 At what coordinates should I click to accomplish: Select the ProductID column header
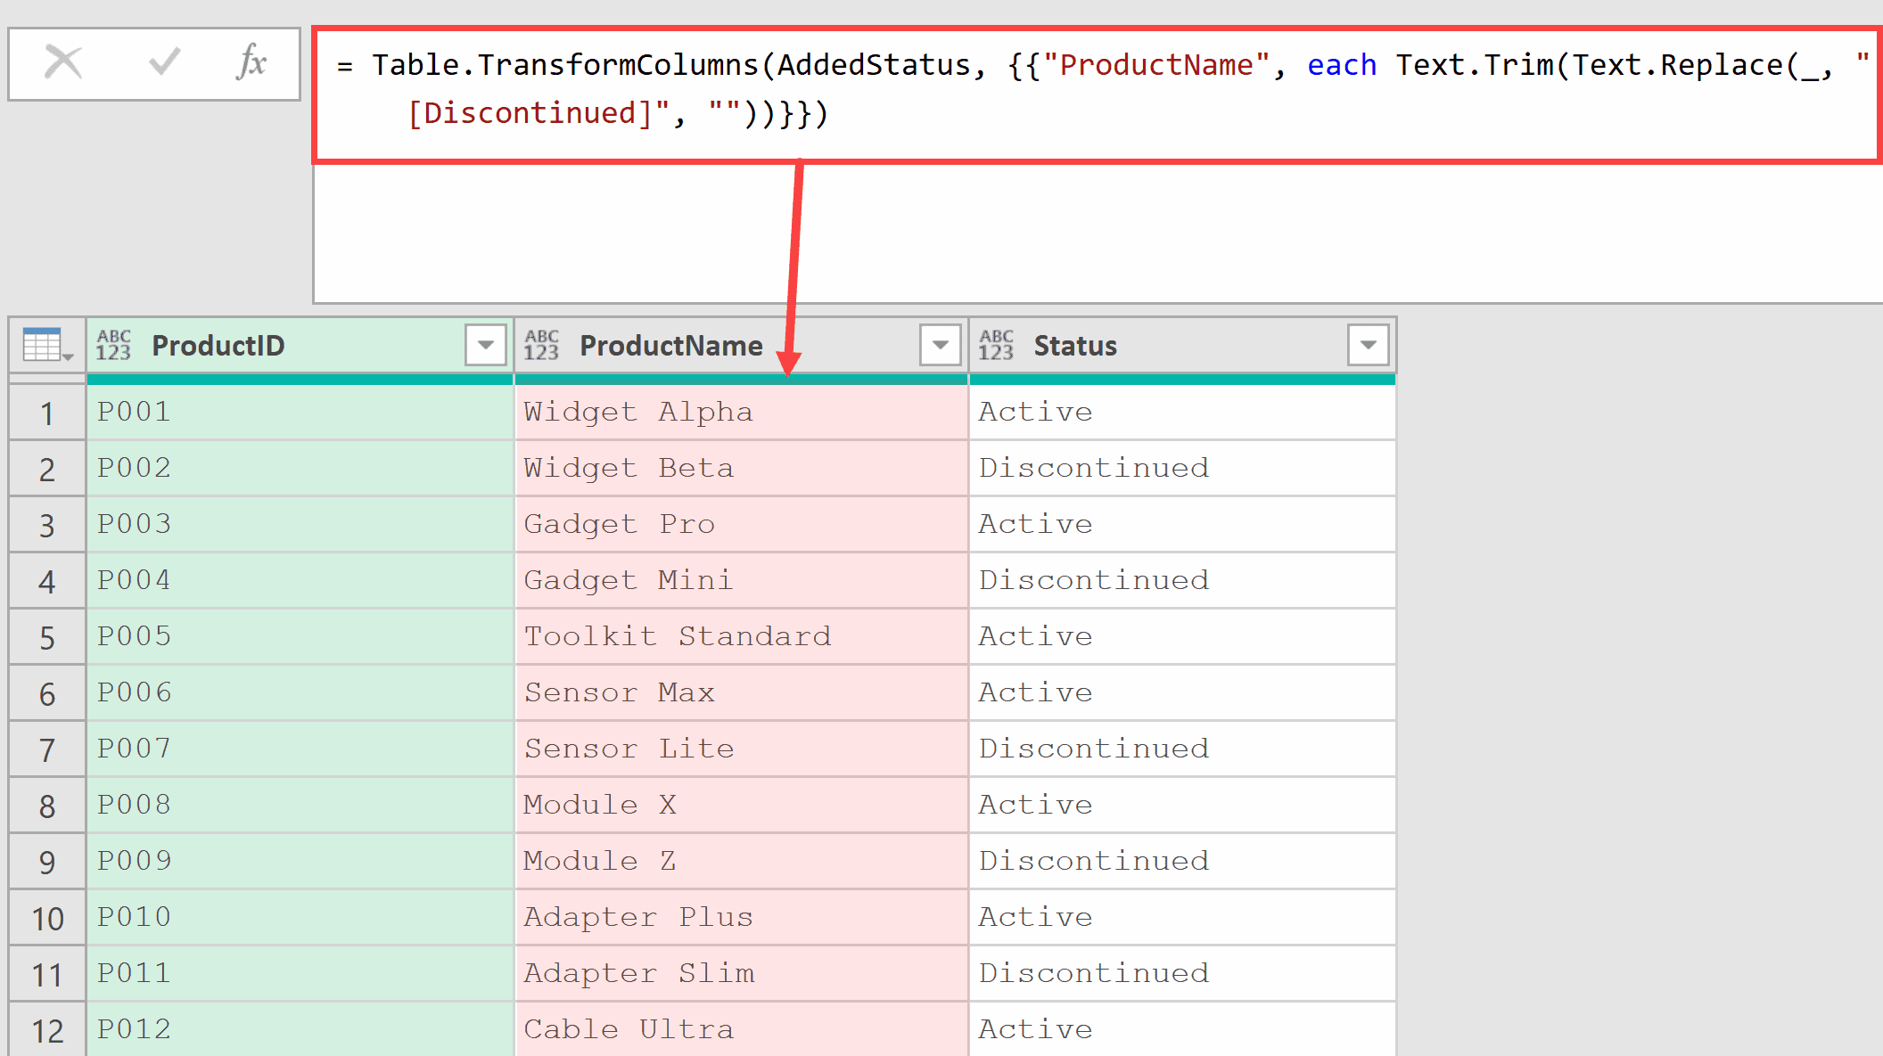(218, 346)
